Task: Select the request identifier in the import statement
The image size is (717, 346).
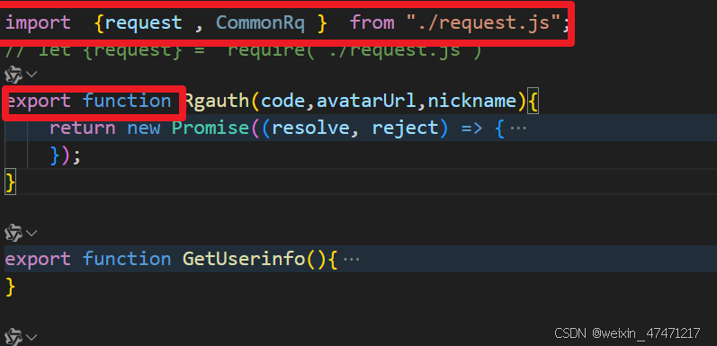Action: pyautogui.click(x=143, y=22)
